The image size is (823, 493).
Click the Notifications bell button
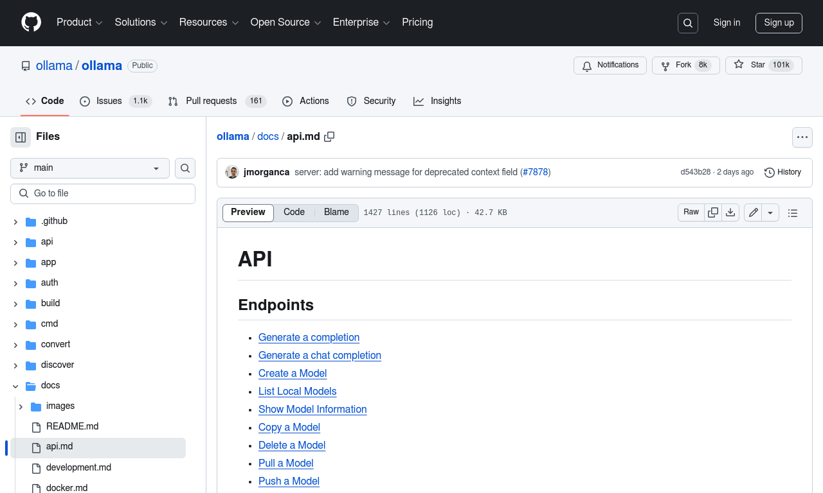610,65
